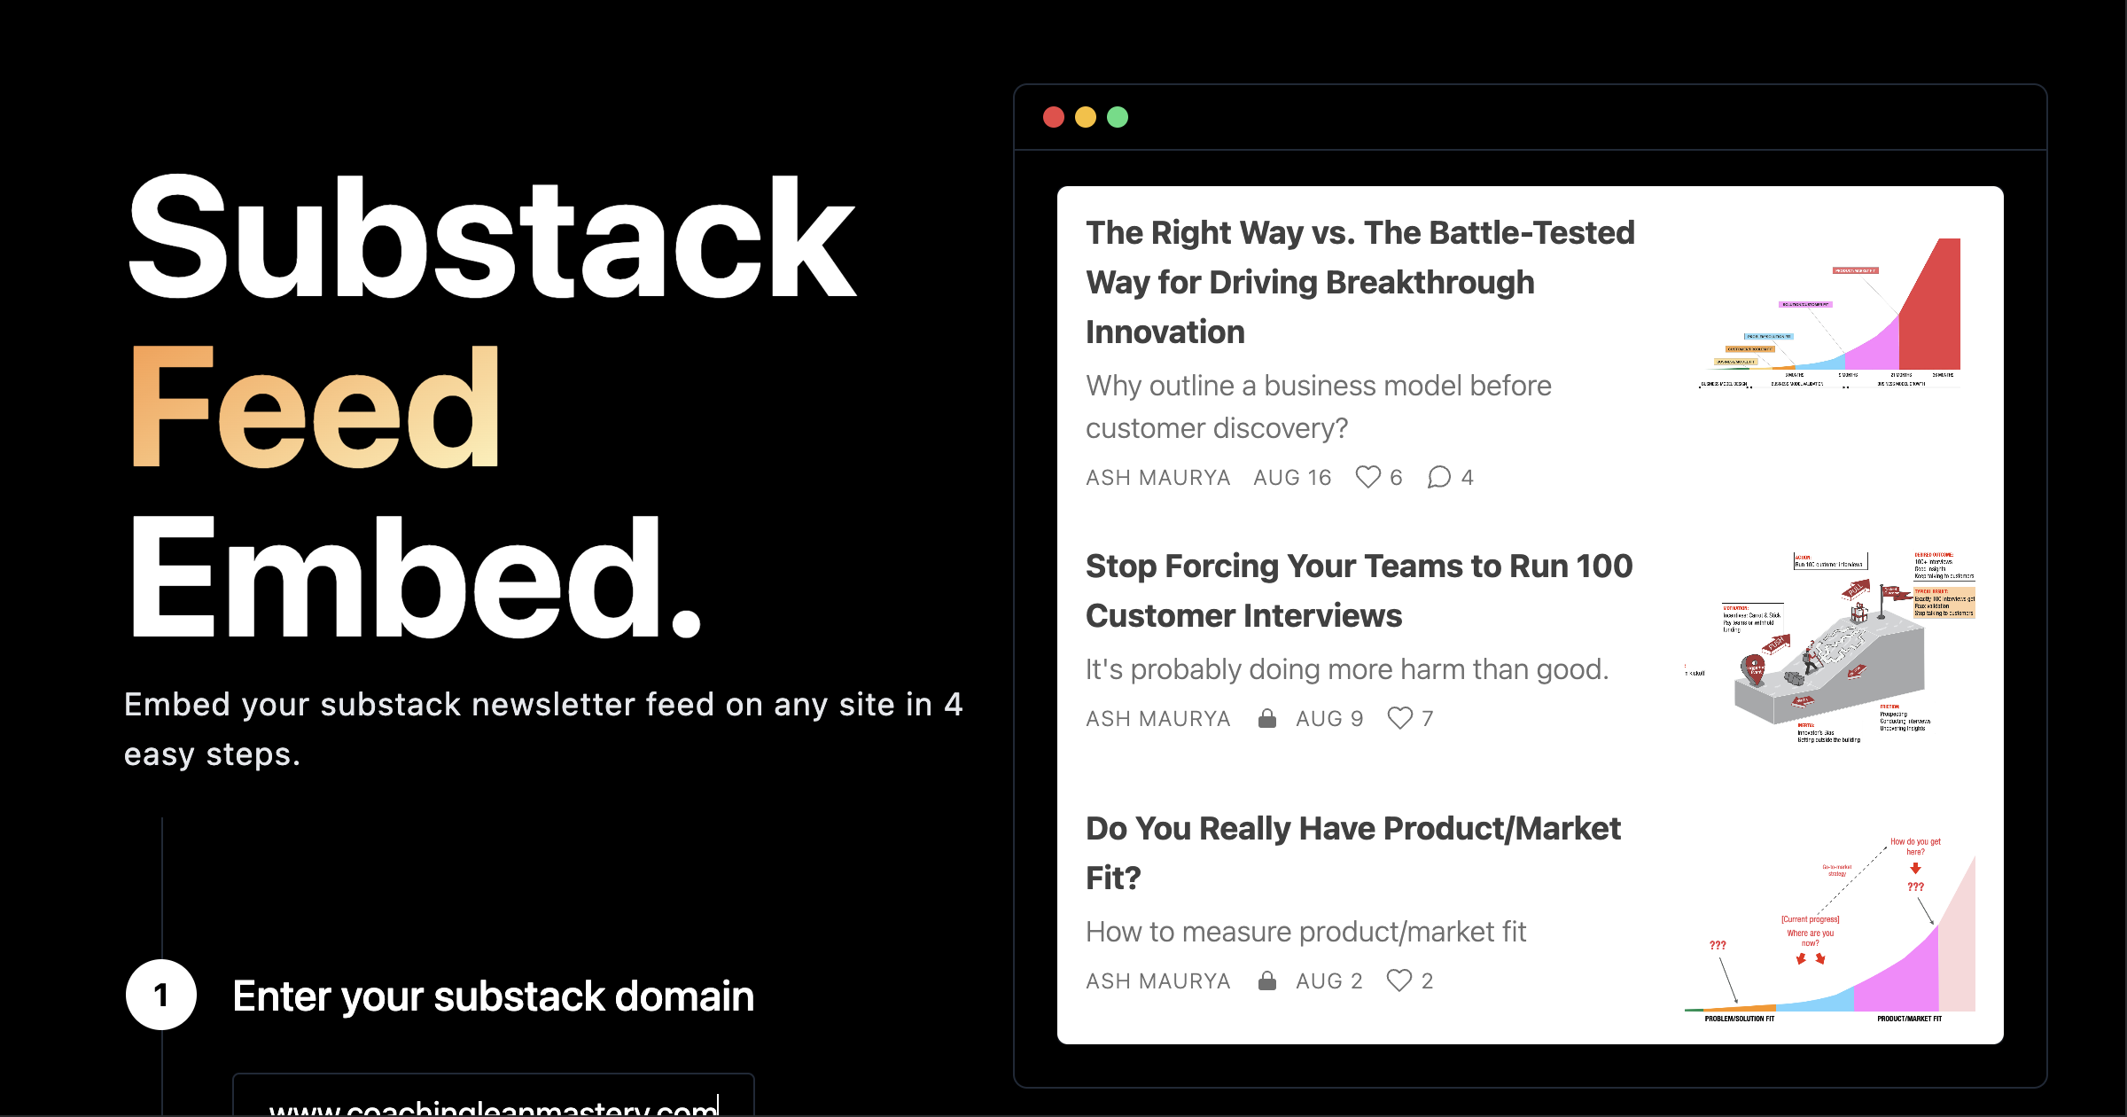Focus the substack domain input field
Viewport: 2127px width, 1117px height.
494,1096
